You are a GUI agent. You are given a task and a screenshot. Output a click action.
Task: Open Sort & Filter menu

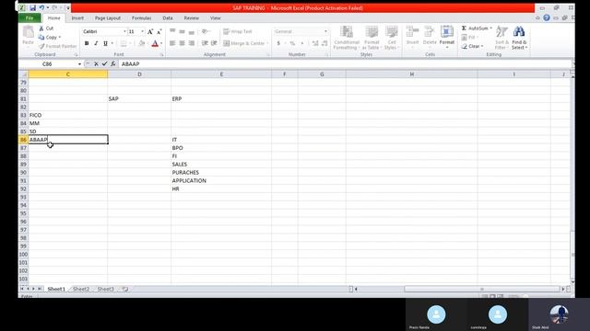click(x=501, y=38)
